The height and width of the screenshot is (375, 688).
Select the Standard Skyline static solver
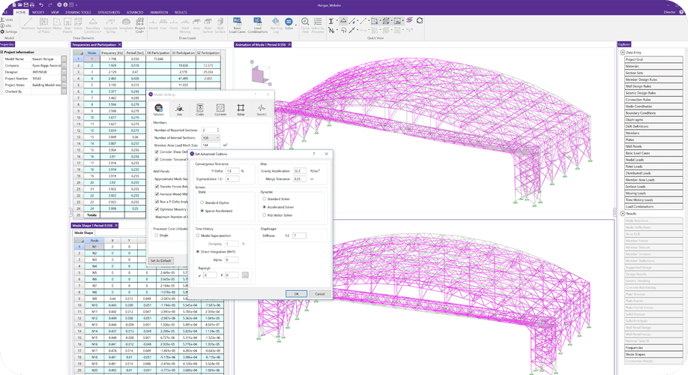click(201, 202)
